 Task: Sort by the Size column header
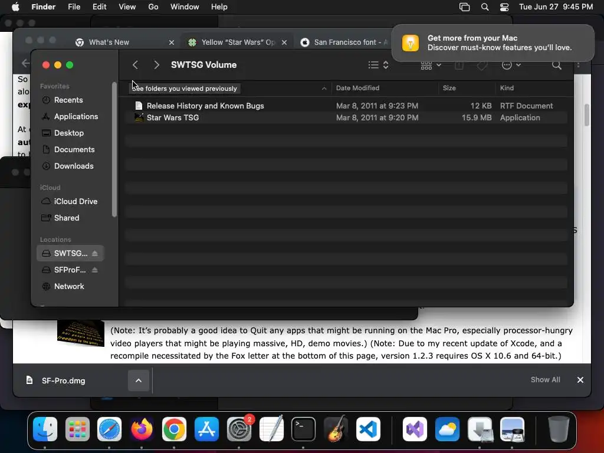449,88
